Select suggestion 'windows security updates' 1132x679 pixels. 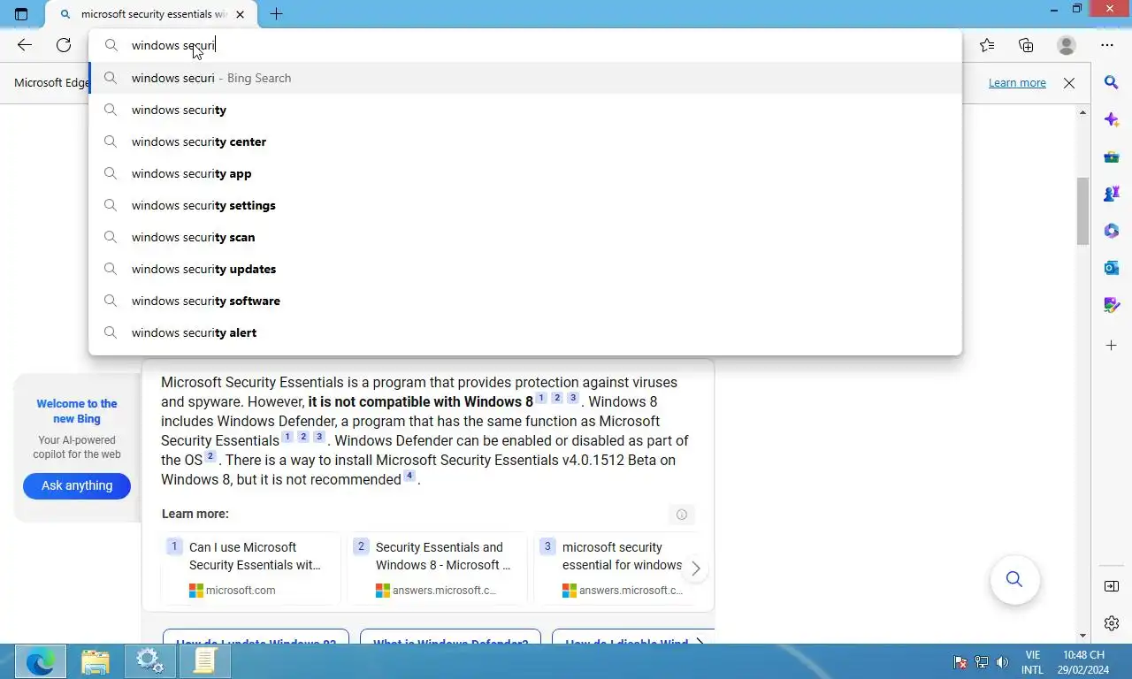pyautogui.click(x=525, y=269)
